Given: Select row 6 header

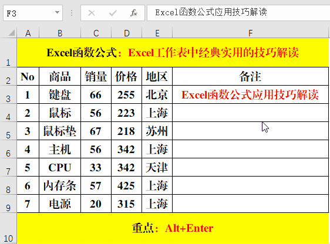Looking at the screenshot, I should (x=8, y=149).
